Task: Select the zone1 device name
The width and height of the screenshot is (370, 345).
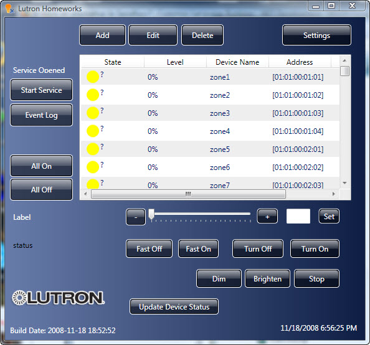Action: click(x=220, y=77)
